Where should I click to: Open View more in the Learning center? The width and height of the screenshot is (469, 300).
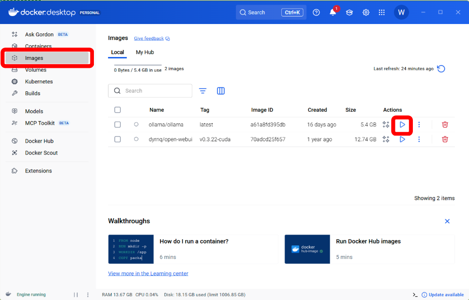point(148,274)
